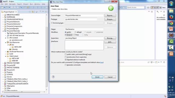The width and height of the screenshot is (175, 98).
Task: Click the Quick Access search box
Action: point(136,7)
